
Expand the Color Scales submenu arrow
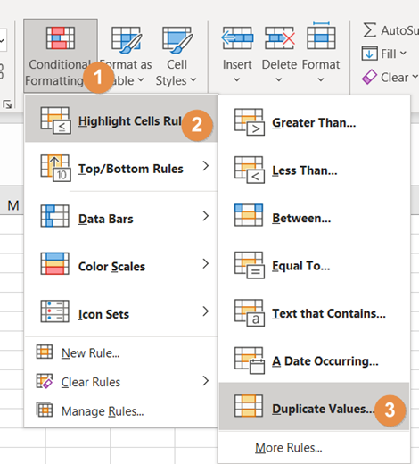tap(206, 263)
